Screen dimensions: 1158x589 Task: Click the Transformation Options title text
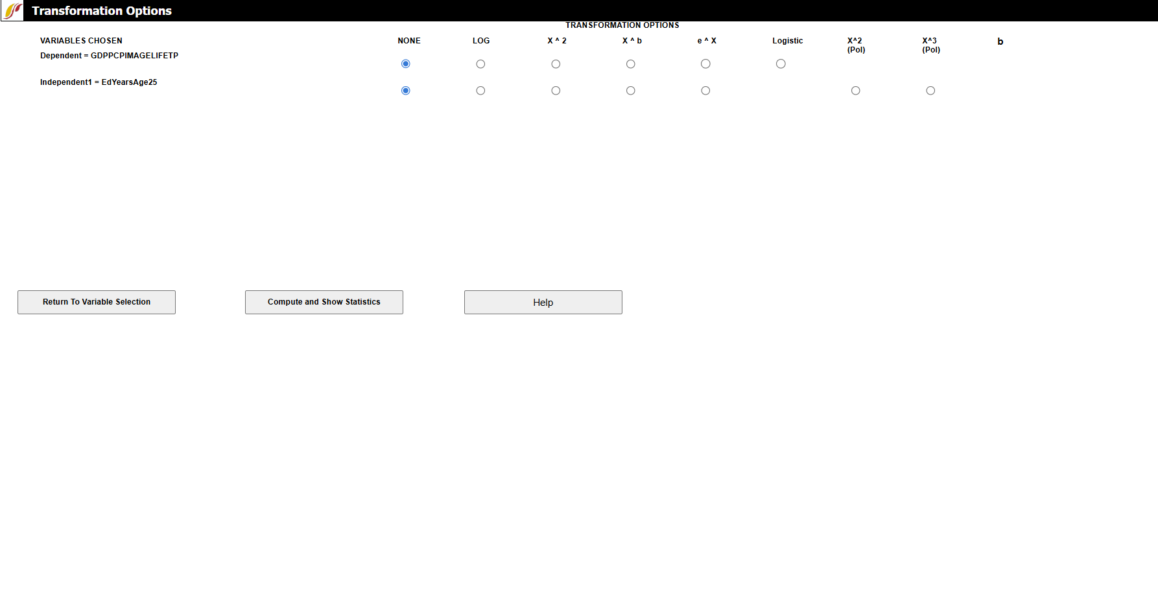click(102, 11)
